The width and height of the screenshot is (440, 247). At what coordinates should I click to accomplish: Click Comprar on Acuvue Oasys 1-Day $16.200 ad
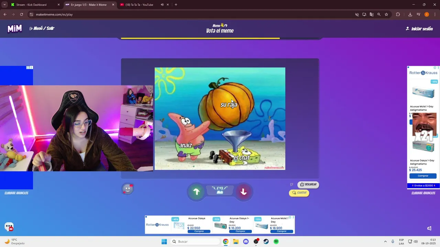(x=240, y=231)
